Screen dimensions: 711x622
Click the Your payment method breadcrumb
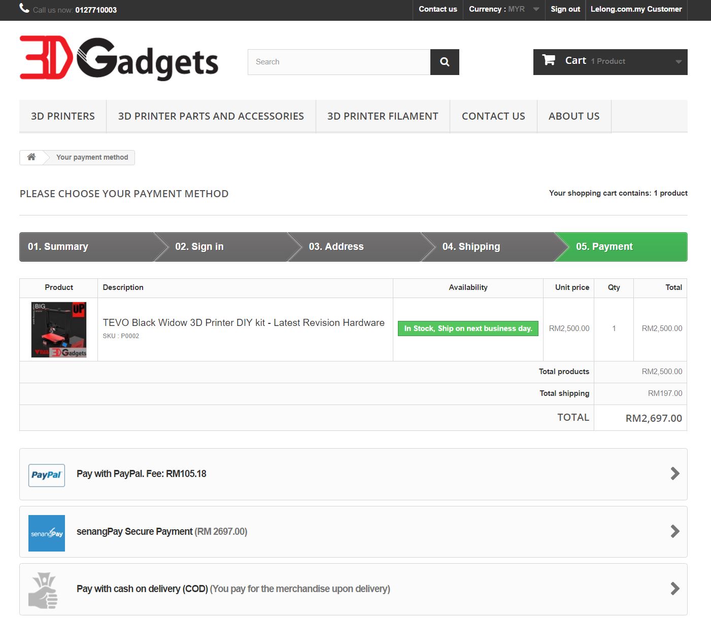click(92, 157)
